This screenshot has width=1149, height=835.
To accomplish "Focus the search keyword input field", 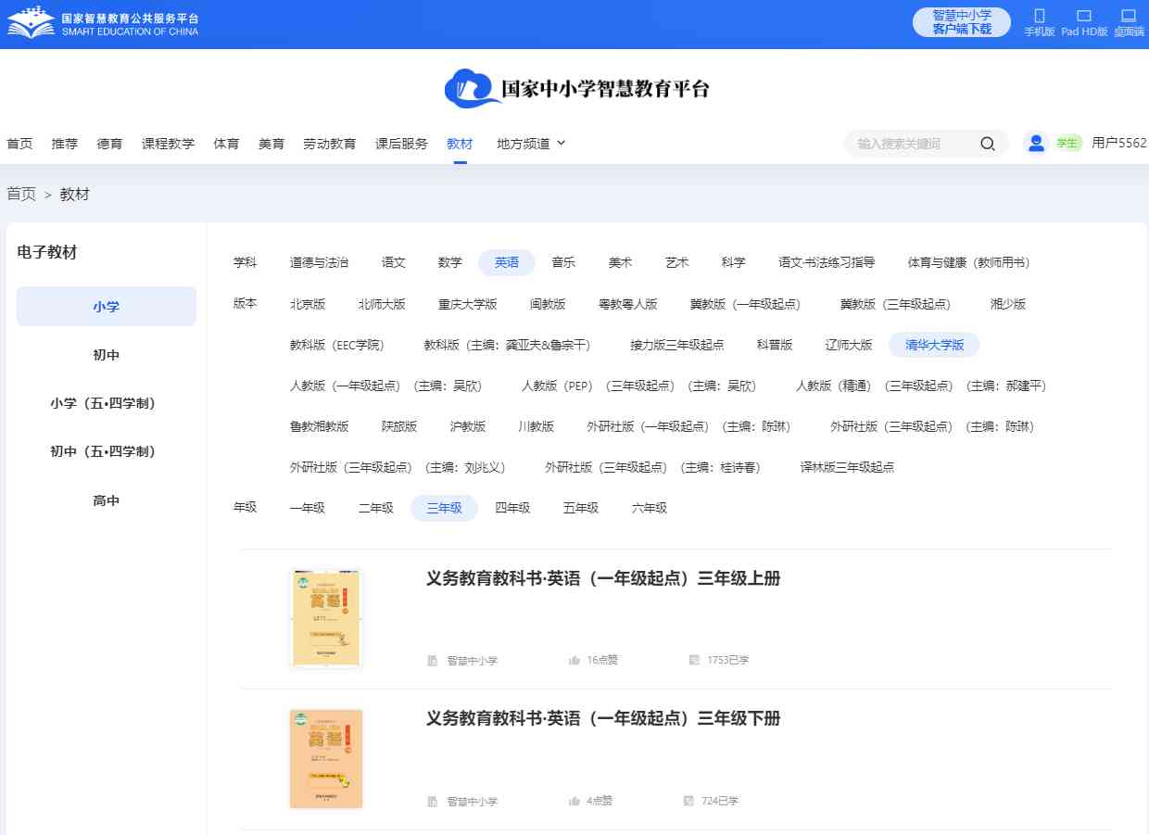I will click(x=913, y=144).
